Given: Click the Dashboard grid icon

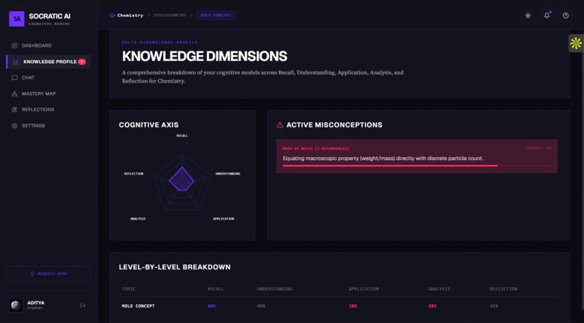Looking at the screenshot, I should [x=14, y=46].
